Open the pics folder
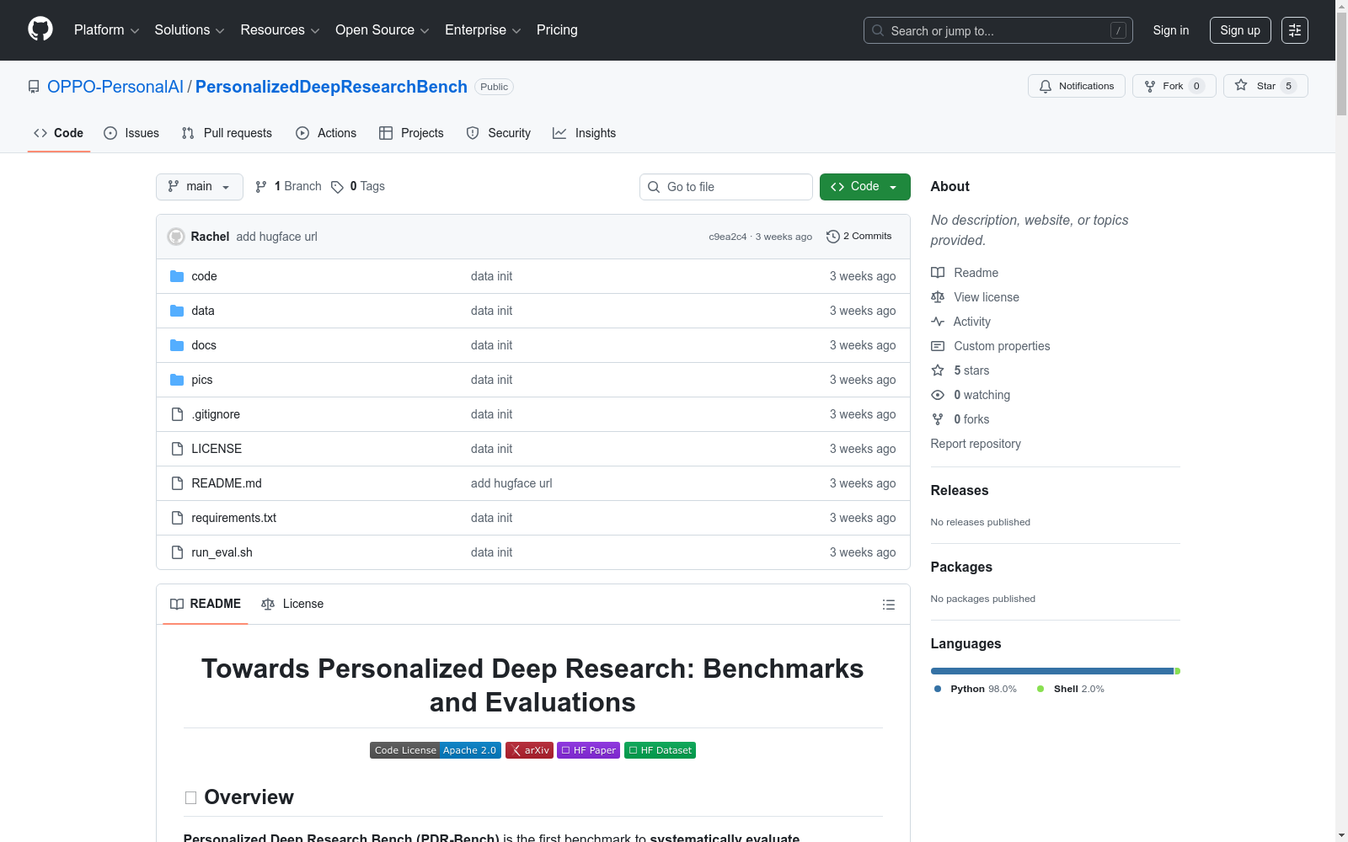Image resolution: width=1348 pixels, height=842 pixels. click(202, 380)
